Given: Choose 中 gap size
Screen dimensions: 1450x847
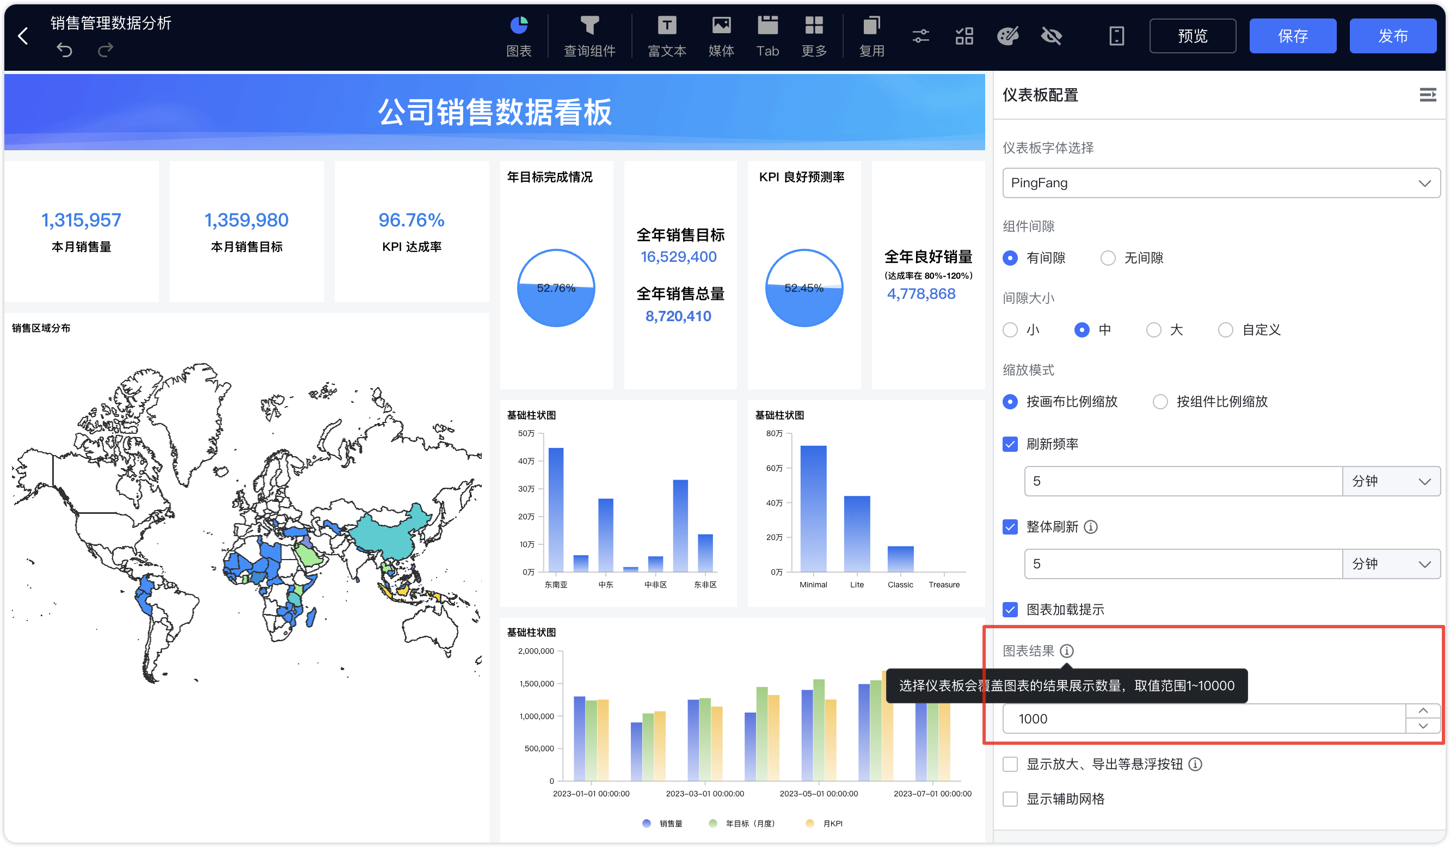Looking at the screenshot, I should click(1082, 330).
